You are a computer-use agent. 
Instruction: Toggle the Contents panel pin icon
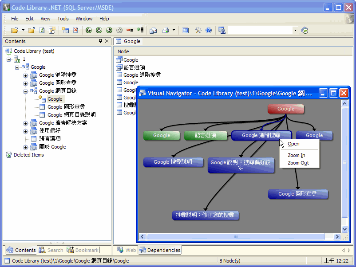click(101, 41)
